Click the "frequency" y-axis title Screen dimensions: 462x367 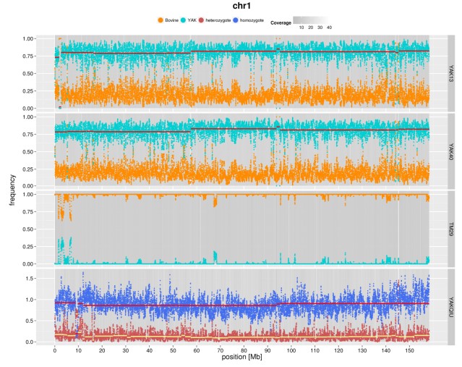[x=12, y=190]
